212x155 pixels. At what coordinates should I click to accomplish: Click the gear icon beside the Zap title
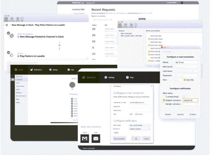(7, 25)
